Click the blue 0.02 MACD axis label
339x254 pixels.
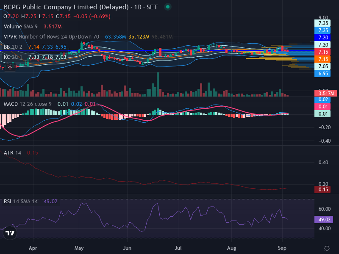pyautogui.click(x=322, y=99)
